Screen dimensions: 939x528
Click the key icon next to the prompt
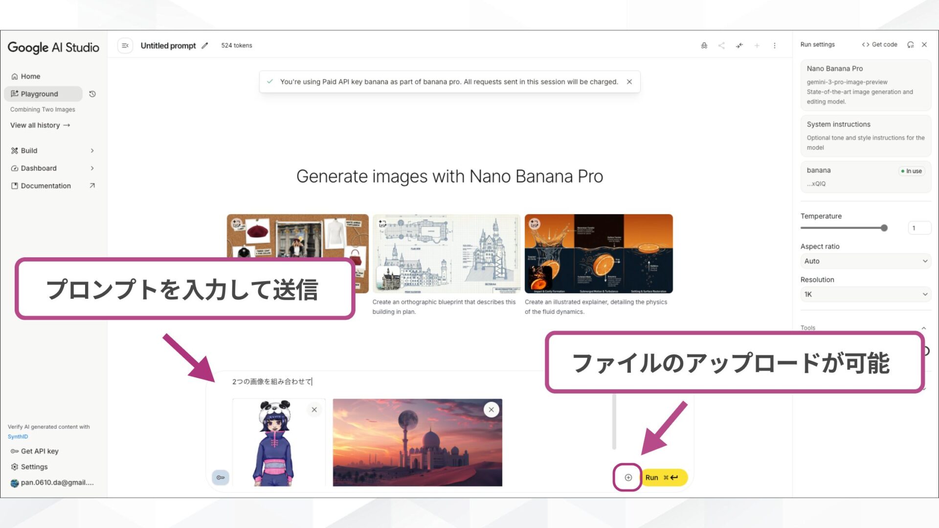(x=220, y=477)
